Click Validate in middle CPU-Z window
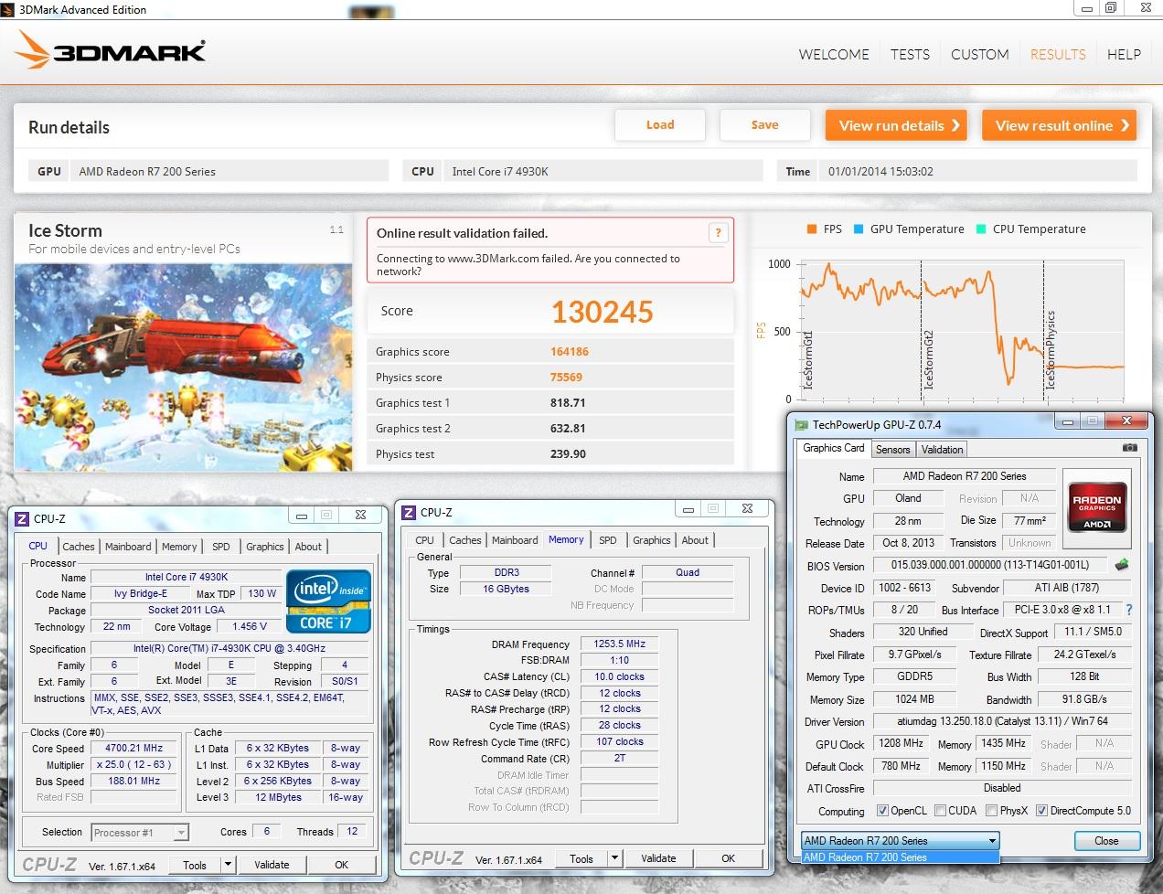The height and width of the screenshot is (894, 1163). click(x=658, y=858)
